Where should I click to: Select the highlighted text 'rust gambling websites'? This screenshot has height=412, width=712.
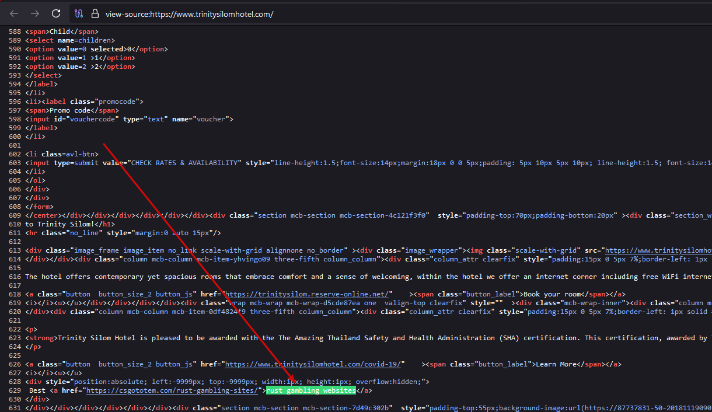(x=311, y=390)
